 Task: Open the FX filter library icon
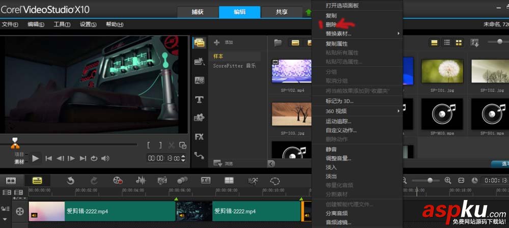click(x=200, y=137)
